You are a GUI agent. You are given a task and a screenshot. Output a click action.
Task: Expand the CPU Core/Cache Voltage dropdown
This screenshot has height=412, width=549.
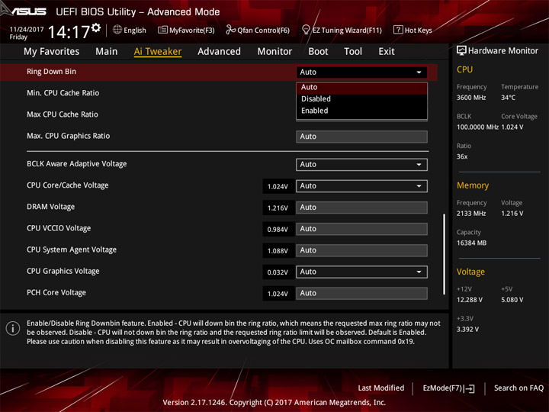(x=361, y=186)
